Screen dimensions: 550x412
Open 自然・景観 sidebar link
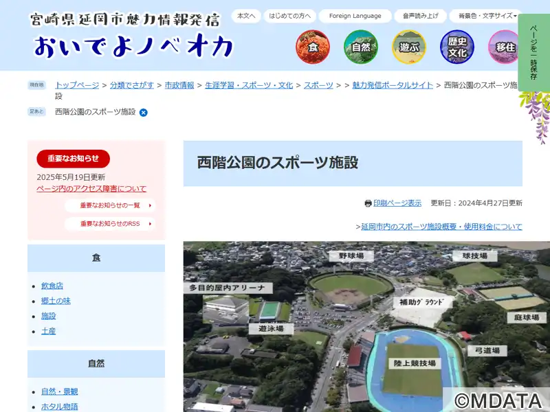[59, 391]
